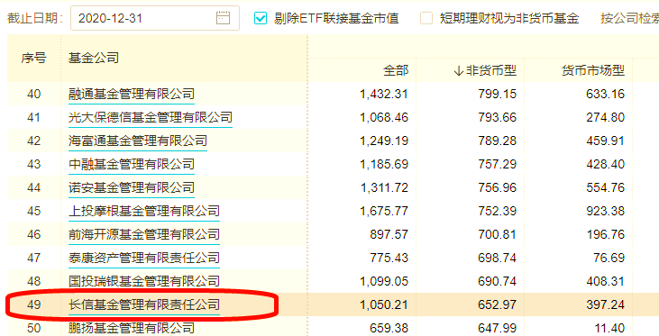Select non-money value 789.28 cell
This screenshot has height=336, width=659.
pos(498,141)
